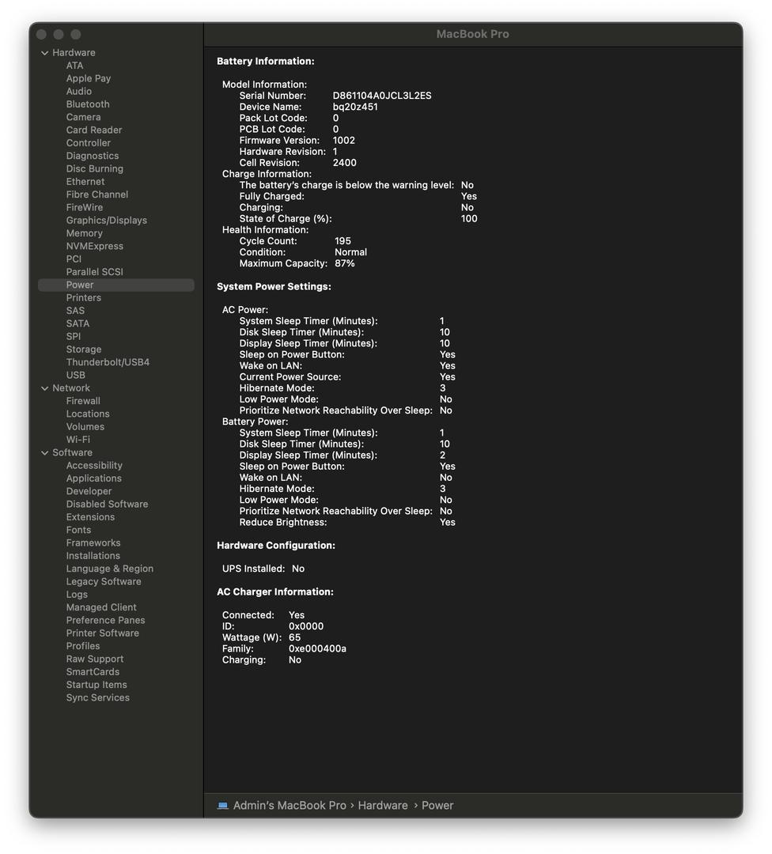
Task: Select Raw Support in the sidebar
Action: coord(95,659)
